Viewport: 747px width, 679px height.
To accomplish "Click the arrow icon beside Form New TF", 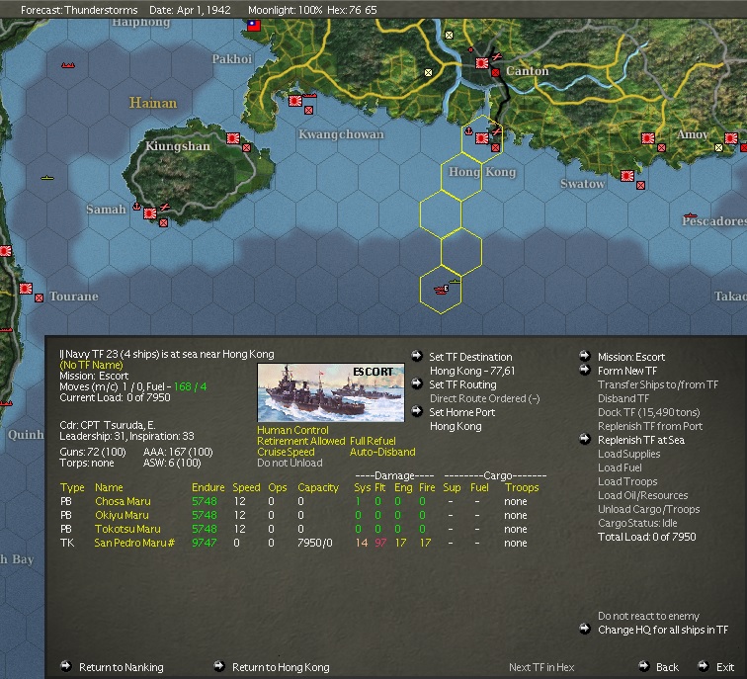I will [x=585, y=370].
